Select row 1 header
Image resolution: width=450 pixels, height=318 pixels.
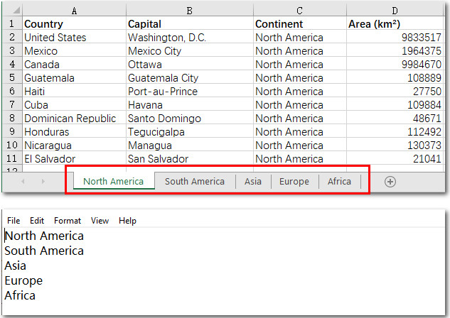[x=12, y=23]
